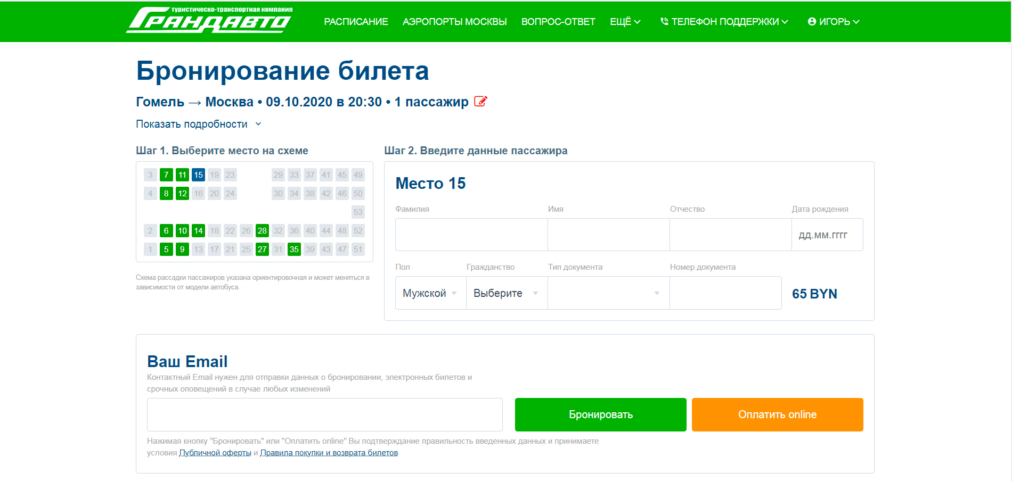Go to 'АЭРОПОРТЫ МОСКВЫ' page
The width and height of the screenshot is (1012, 482).
click(x=454, y=22)
